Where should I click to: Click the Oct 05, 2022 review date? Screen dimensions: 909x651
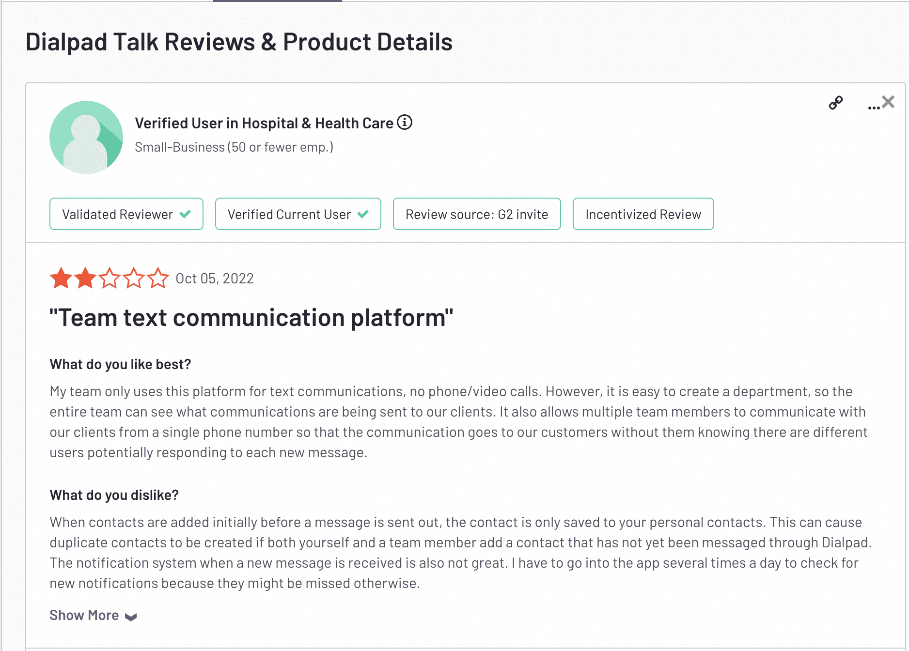pos(215,279)
